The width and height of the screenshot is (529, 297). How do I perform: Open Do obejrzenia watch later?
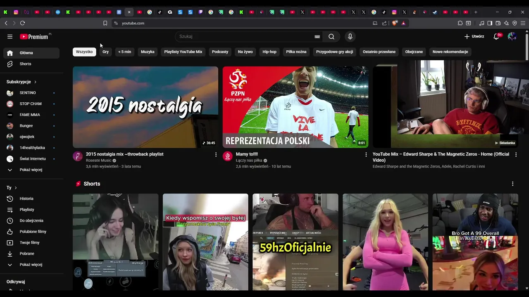(31, 221)
